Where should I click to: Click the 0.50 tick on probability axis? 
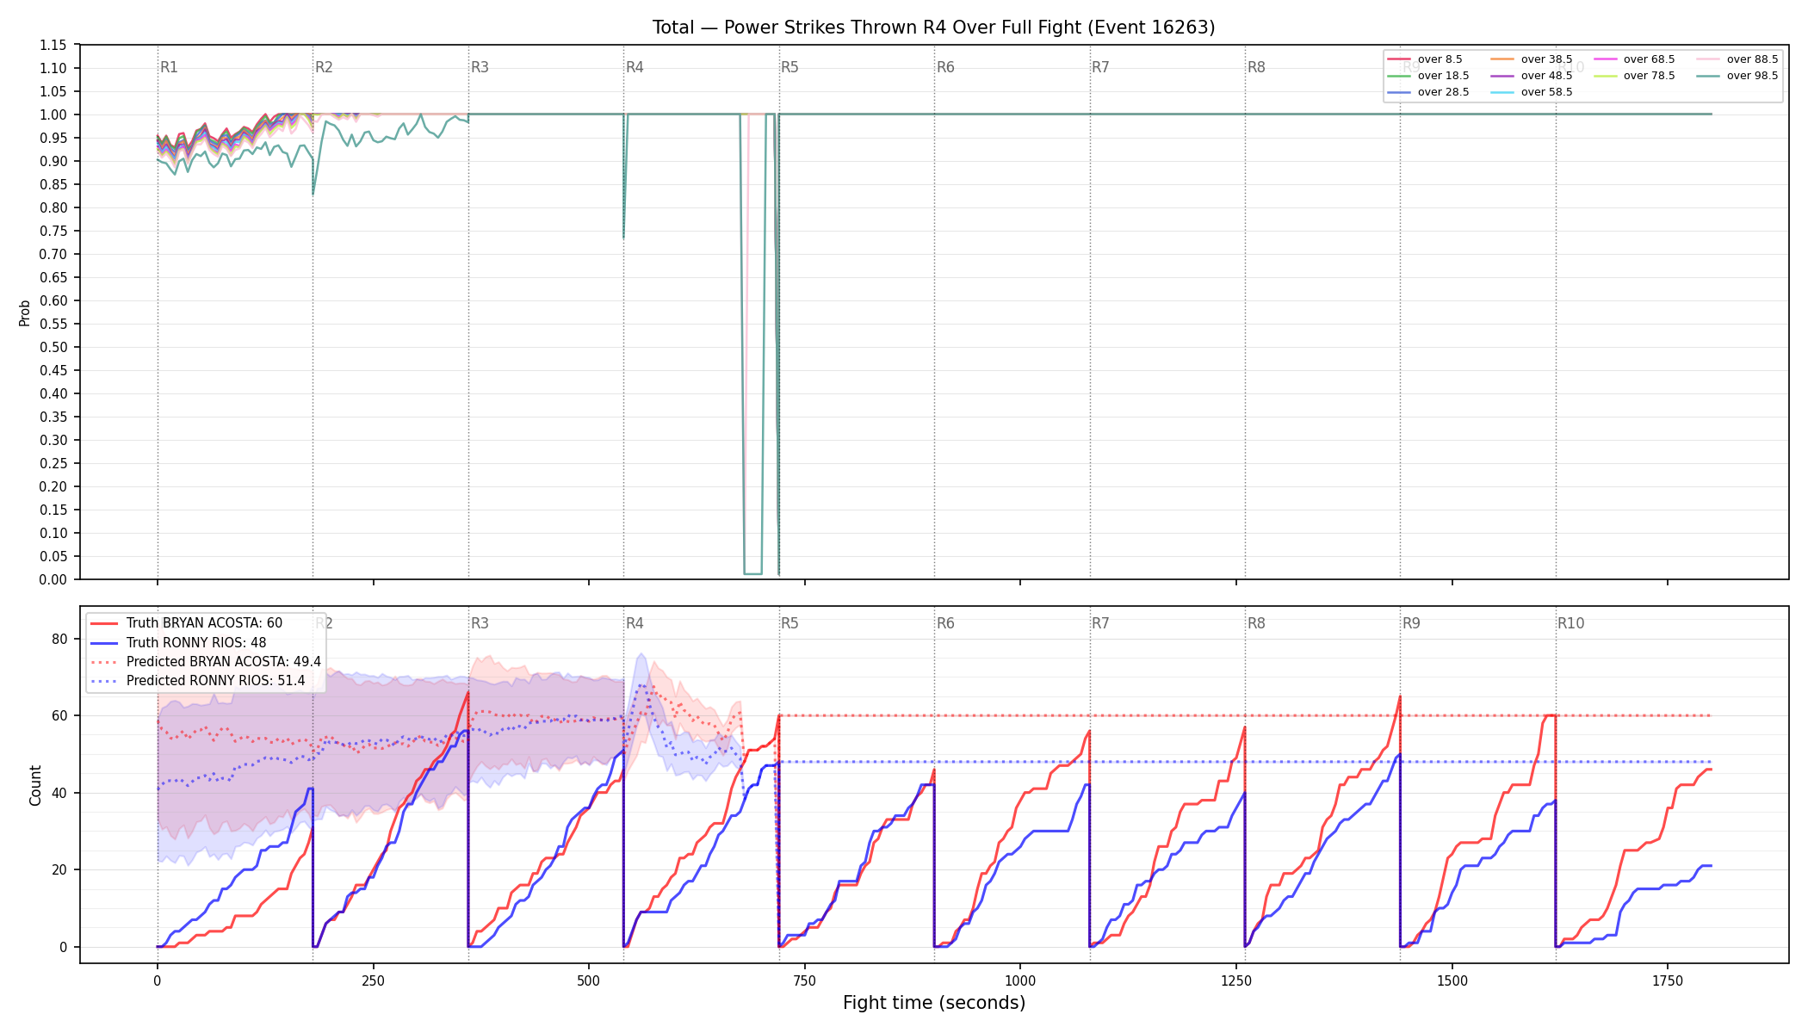pyautogui.click(x=53, y=347)
